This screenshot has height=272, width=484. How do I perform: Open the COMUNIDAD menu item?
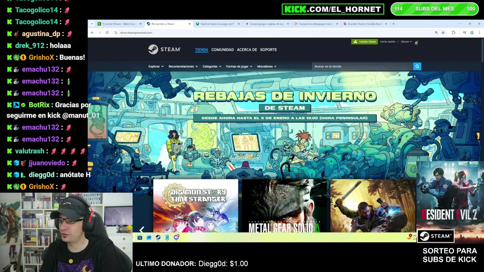coord(222,49)
